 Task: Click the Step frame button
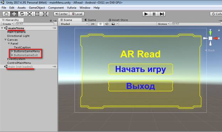click(x=162, y=14)
